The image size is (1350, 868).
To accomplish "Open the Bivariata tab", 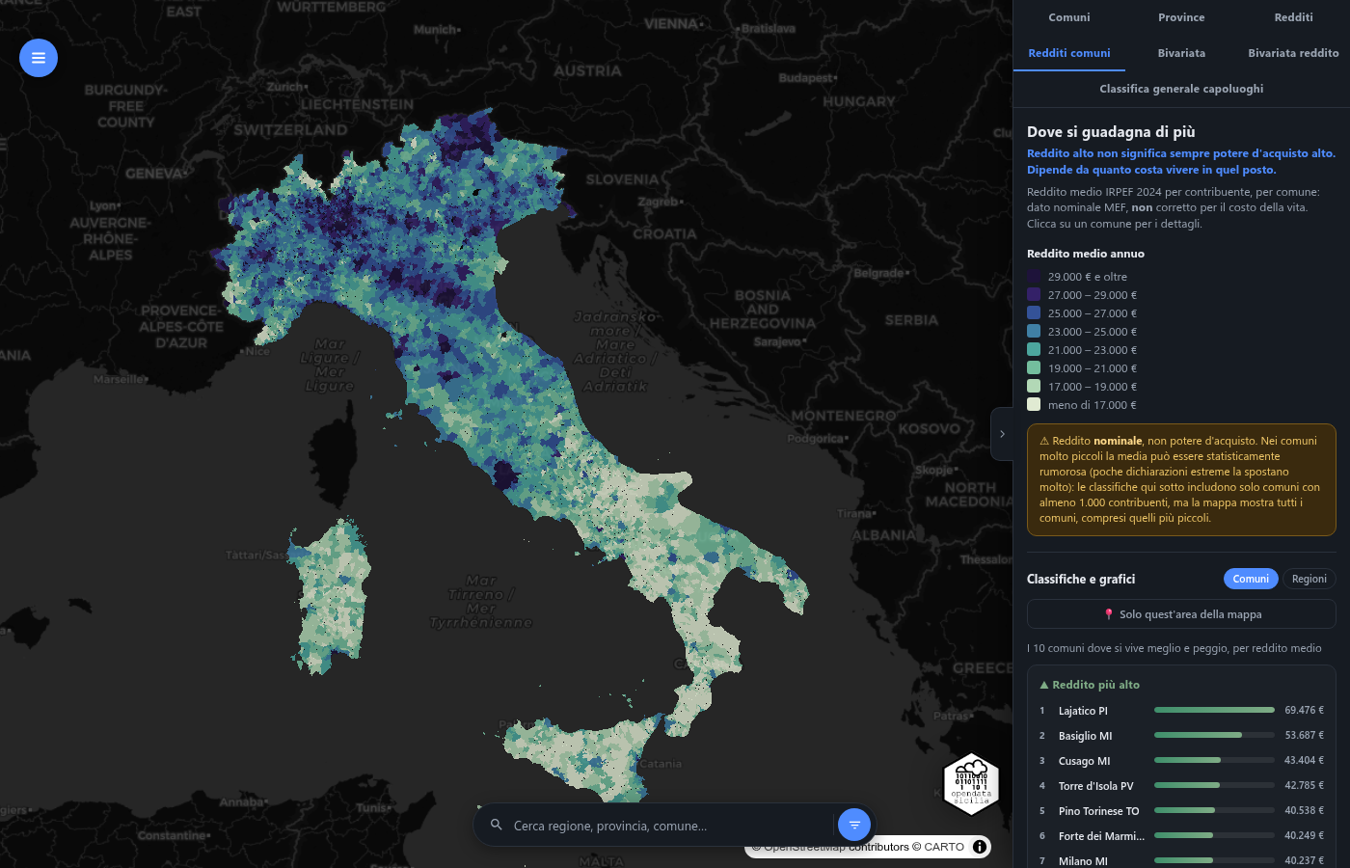I will coord(1181,53).
